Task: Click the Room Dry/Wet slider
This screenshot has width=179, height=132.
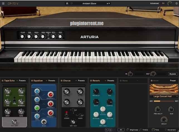Action: pyautogui.click(x=164, y=101)
